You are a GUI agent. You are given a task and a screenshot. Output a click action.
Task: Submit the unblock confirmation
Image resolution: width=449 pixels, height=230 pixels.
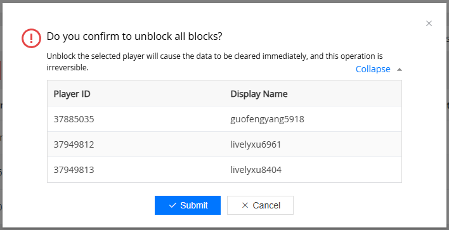tap(188, 205)
